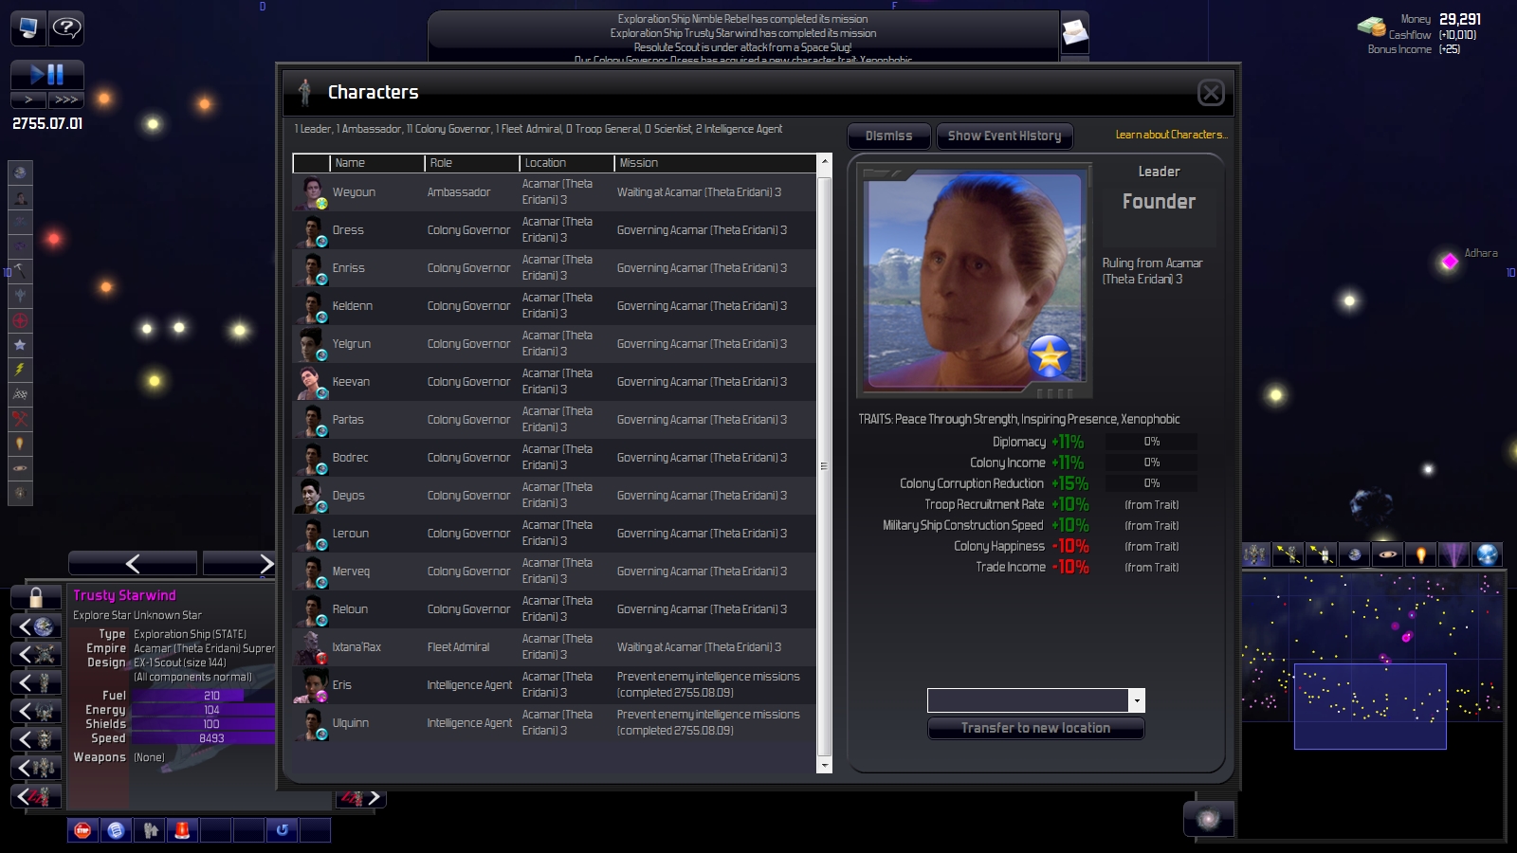
Task: Select the Dress Colony Governor row
Action: pos(555,230)
